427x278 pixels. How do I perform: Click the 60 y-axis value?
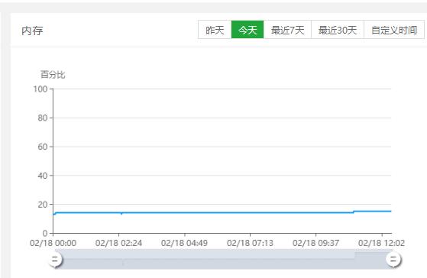(43, 147)
